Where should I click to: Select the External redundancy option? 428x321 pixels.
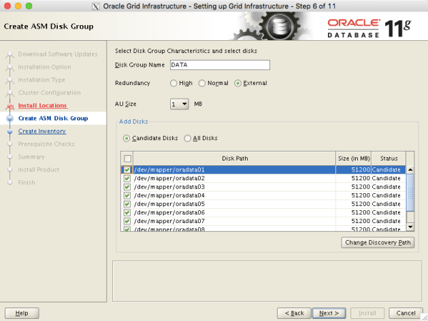(x=237, y=83)
